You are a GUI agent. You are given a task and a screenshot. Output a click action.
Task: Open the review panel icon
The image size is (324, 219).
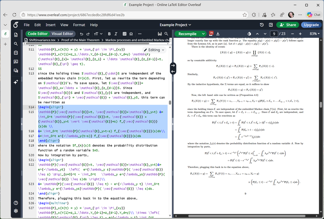pyautogui.click(x=16, y=62)
